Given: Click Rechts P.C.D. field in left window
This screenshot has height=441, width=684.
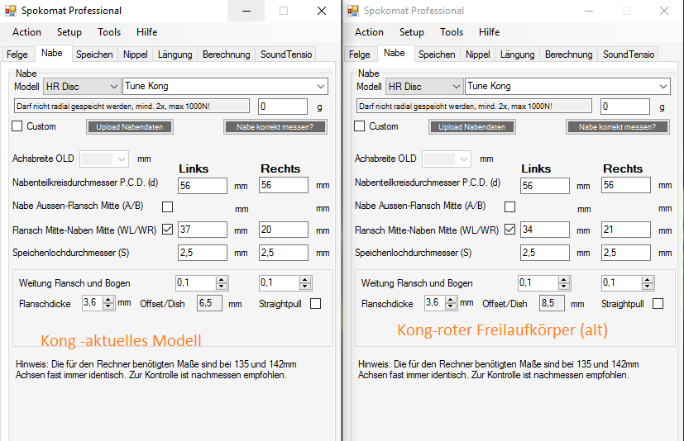Looking at the screenshot, I should click(x=284, y=185).
